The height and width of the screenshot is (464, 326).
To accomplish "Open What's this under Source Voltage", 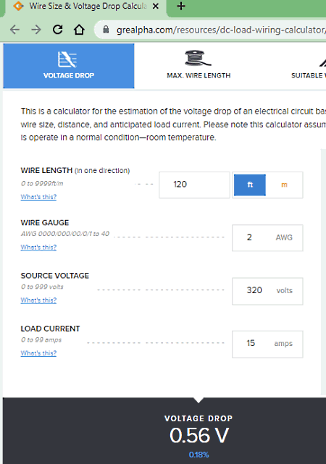I will pyautogui.click(x=38, y=300).
